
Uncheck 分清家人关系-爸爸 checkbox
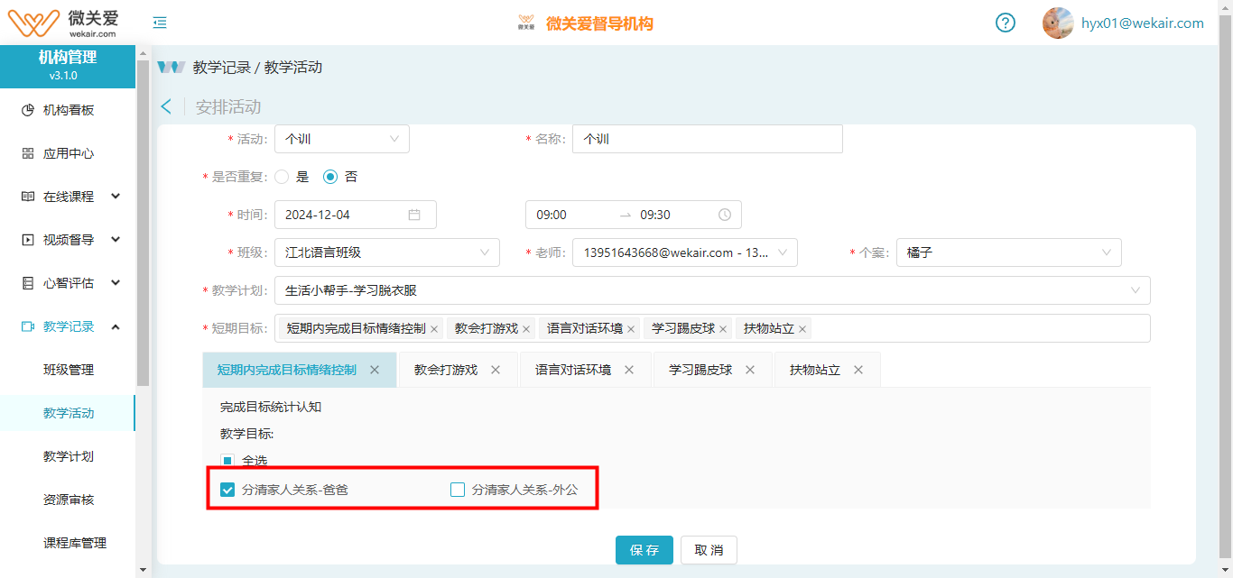227,490
